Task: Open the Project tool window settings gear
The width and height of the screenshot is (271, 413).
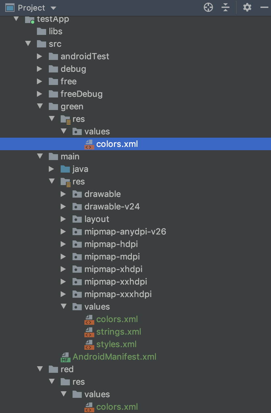Action: tap(247, 7)
